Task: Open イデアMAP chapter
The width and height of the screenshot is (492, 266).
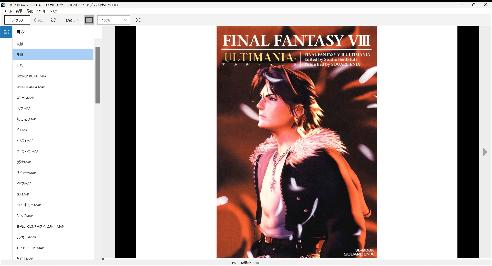Action: click(x=53, y=183)
